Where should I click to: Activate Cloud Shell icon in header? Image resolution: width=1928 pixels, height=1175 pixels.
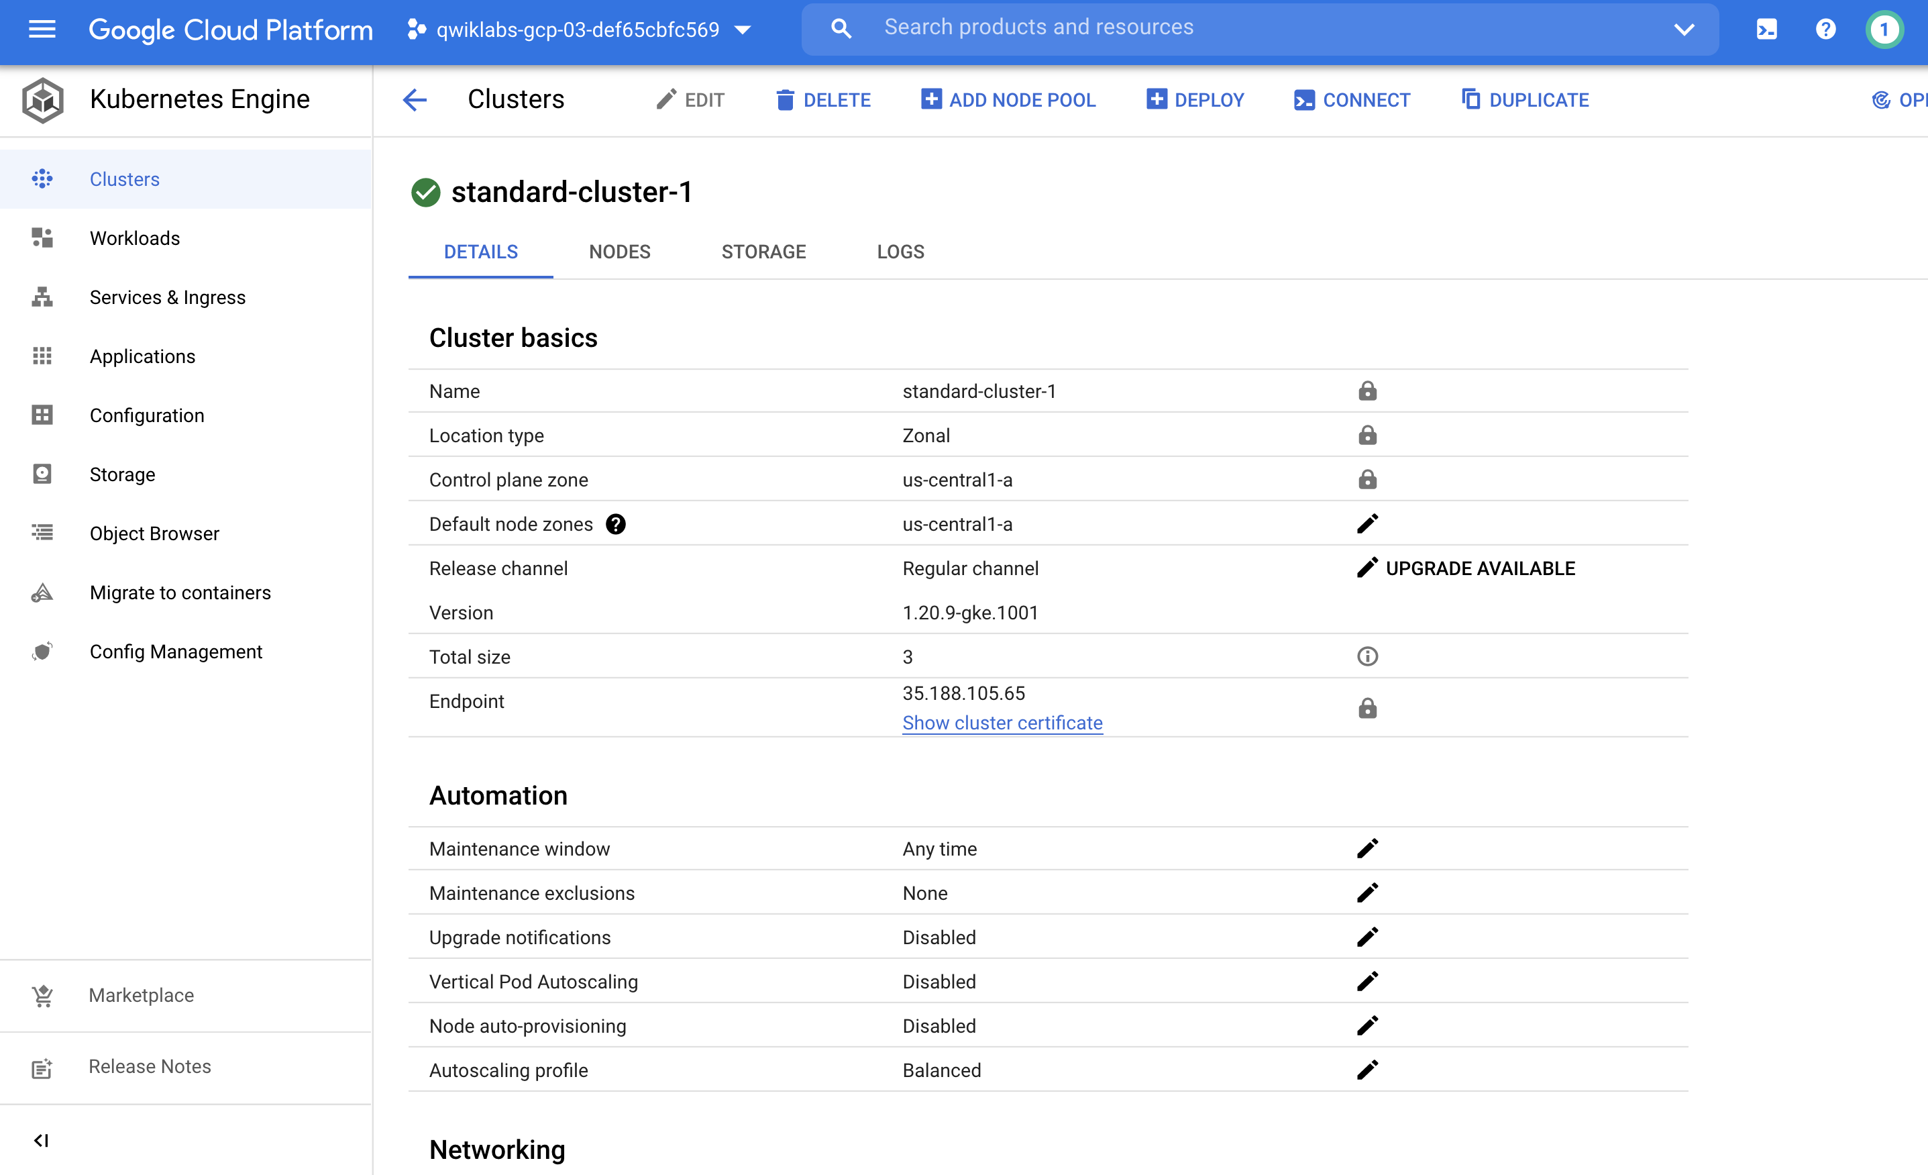click(1766, 30)
